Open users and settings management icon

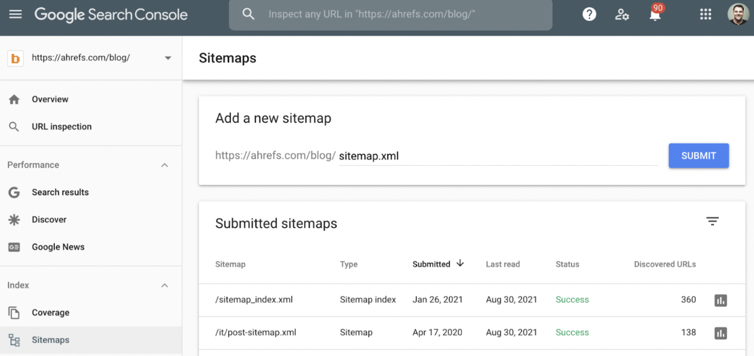click(622, 14)
